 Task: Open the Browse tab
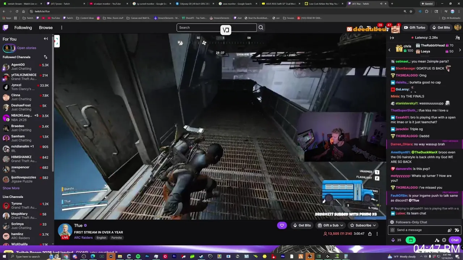(x=46, y=27)
